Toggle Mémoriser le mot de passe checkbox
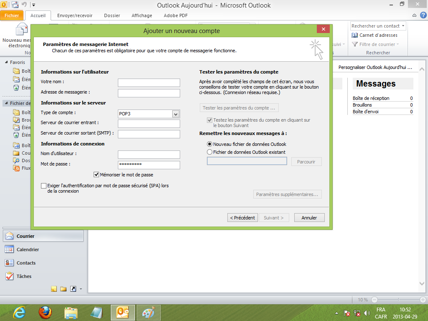 point(97,175)
